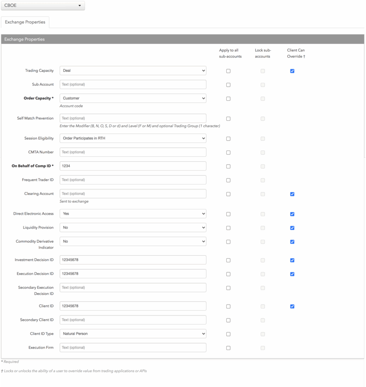366x387 pixels.
Task: Click the Sub Account text field
Action: (x=133, y=85)
